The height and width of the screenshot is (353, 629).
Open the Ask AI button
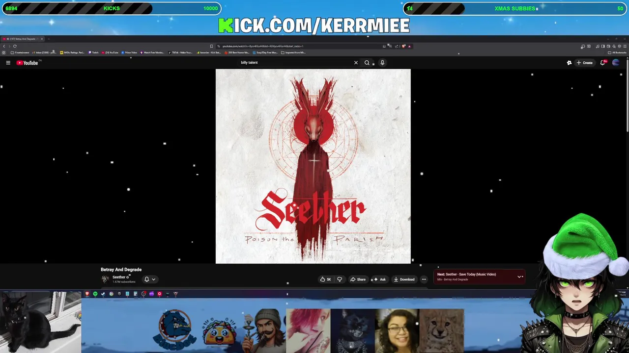click(x=379, y=279)
